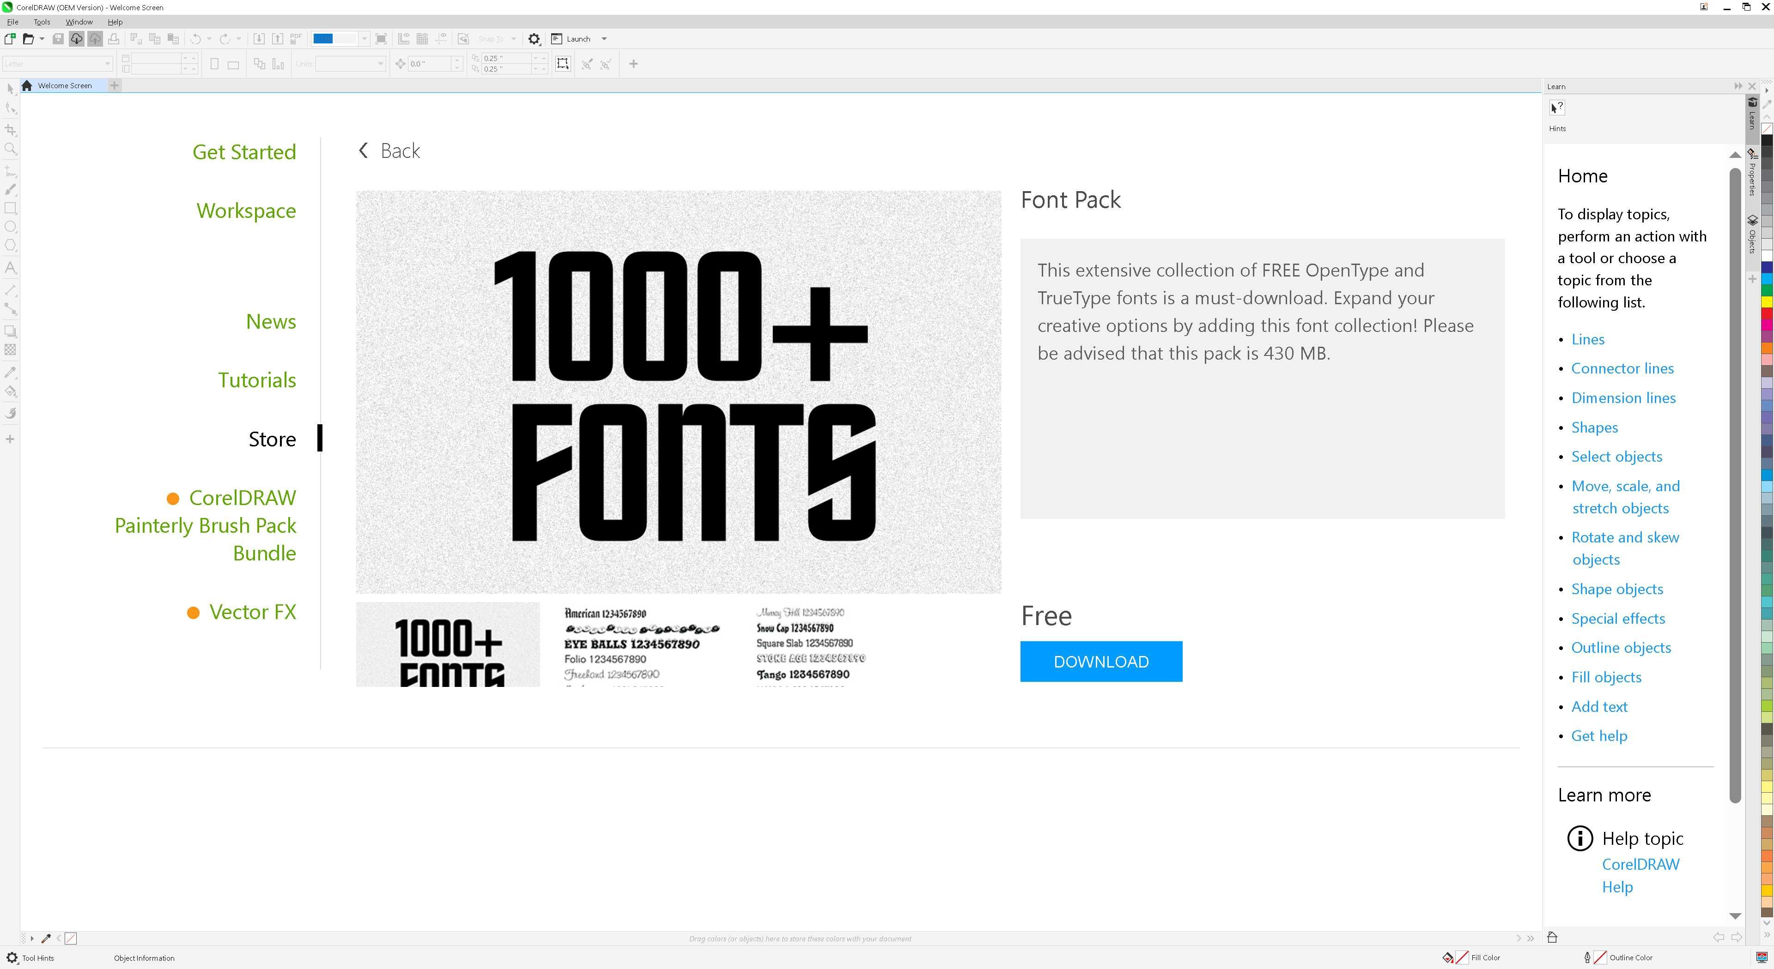
Task: Toggle the Learn docker side tab
Action: coord(1753,114)
